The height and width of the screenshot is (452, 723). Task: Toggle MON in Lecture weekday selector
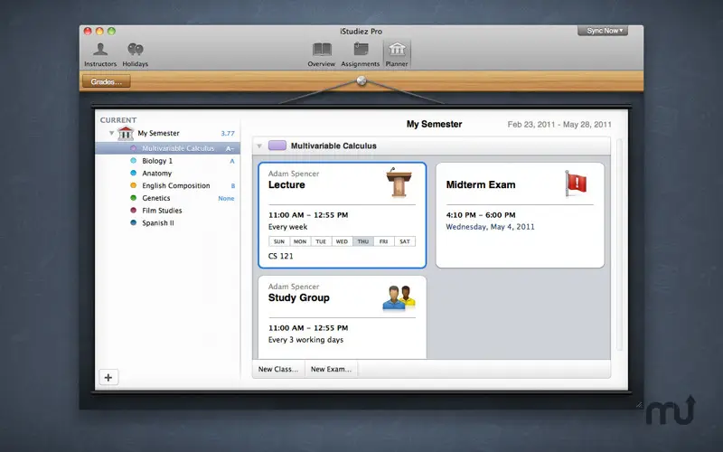(300, 241)
